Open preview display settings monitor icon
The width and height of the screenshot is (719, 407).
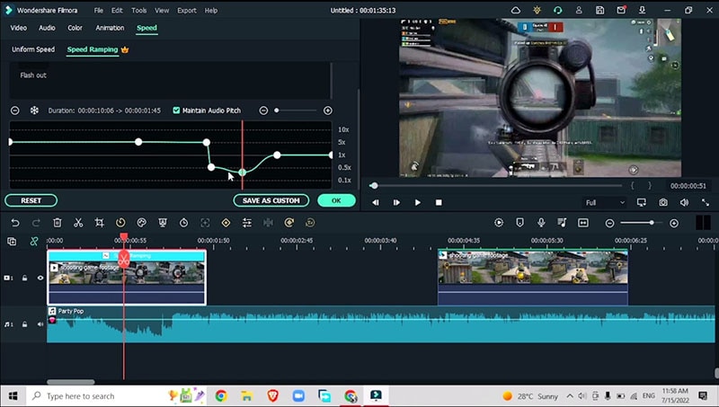coord(642,202)
